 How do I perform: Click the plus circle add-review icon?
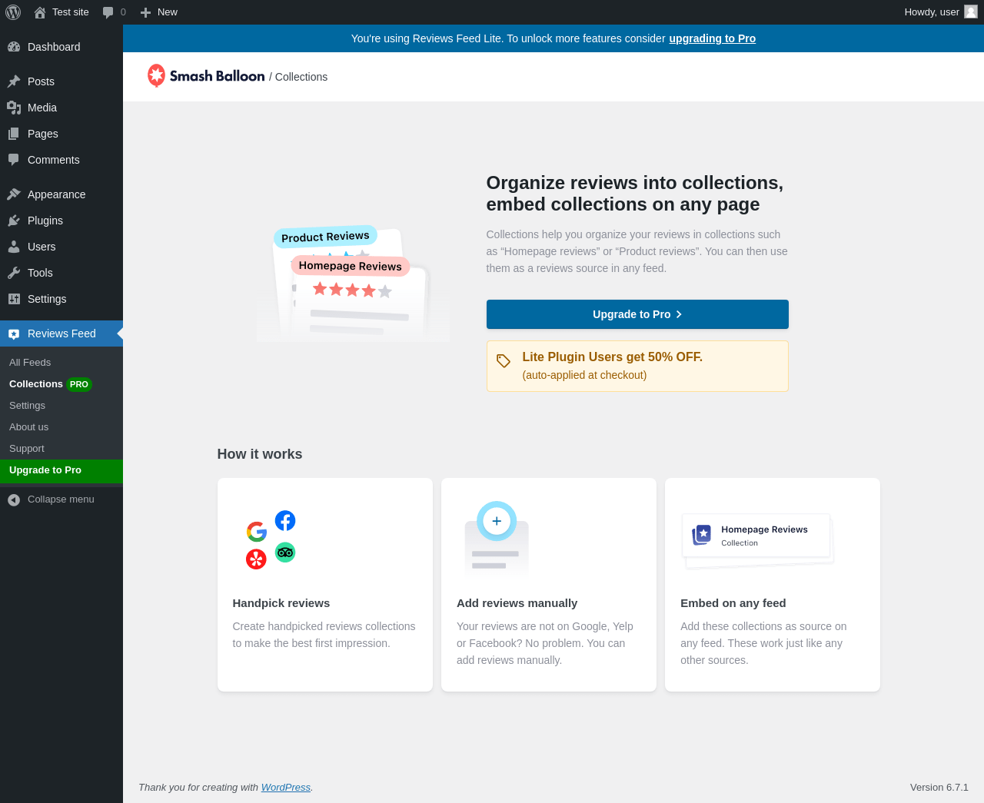click(x=497, y=521)
